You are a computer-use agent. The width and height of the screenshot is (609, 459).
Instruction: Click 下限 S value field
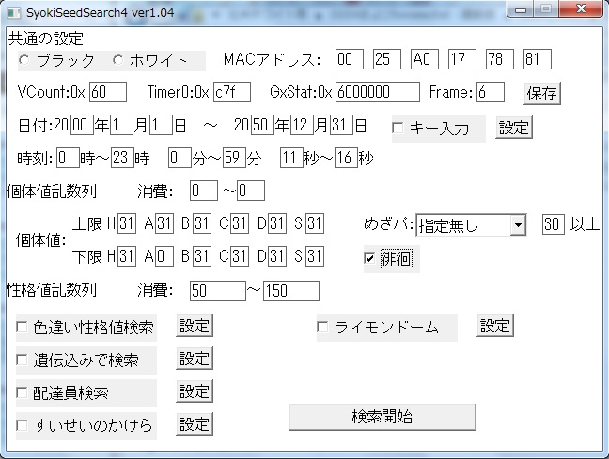(315, 256)
